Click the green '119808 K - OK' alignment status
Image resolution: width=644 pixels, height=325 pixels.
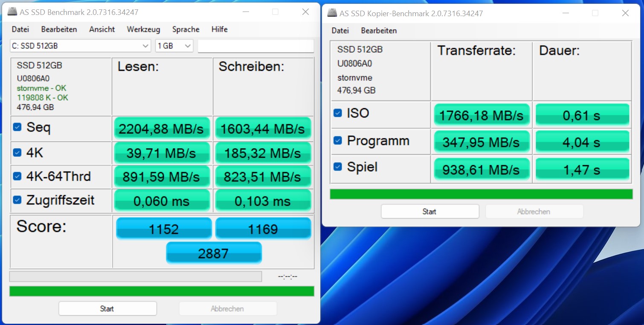42,98
